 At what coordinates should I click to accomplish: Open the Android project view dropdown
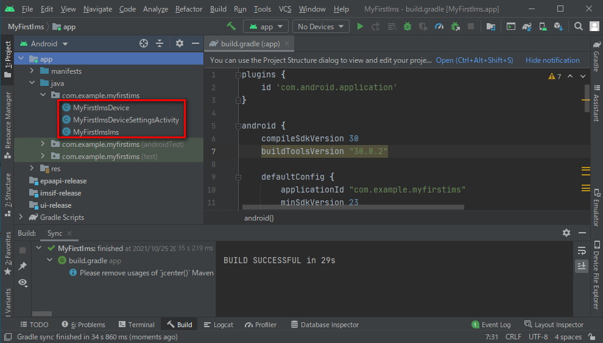pos(44,44)
